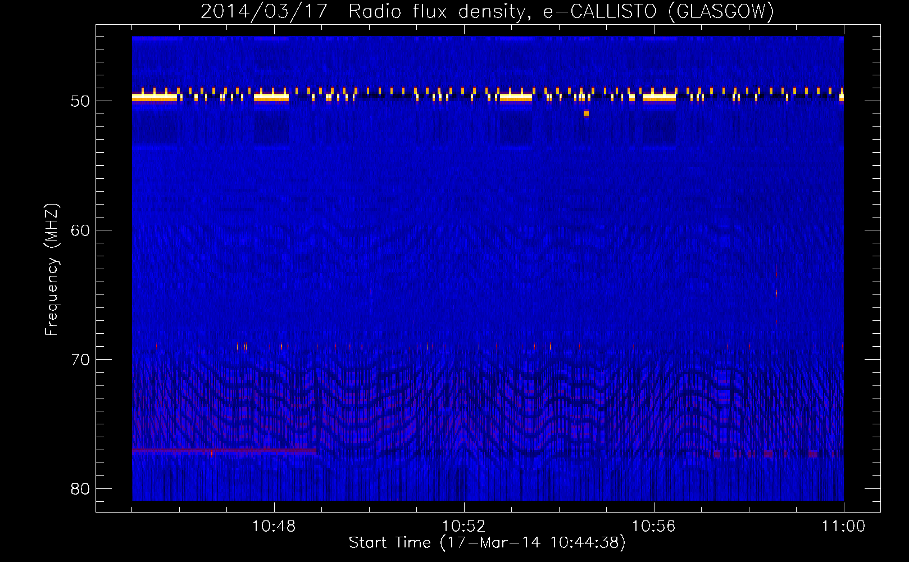Click the dark red horizontal line near 77 MHz

pyautogui.click(x=224, y=450)
